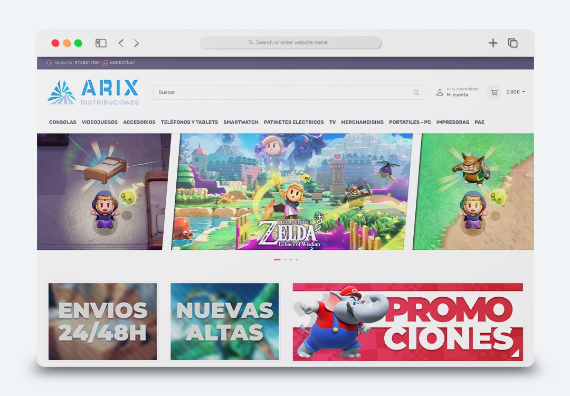Click the WhatsApp icon in top bar
The height and width of the screenshot is (396, 570).
pyautogui.click(x=105, y=62)
